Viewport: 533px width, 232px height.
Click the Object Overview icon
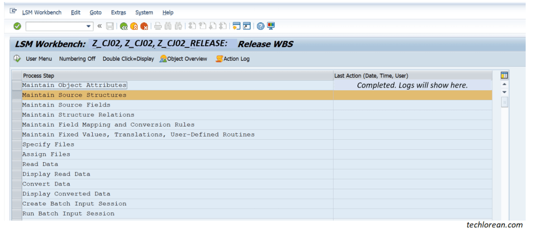coord(163,59)
